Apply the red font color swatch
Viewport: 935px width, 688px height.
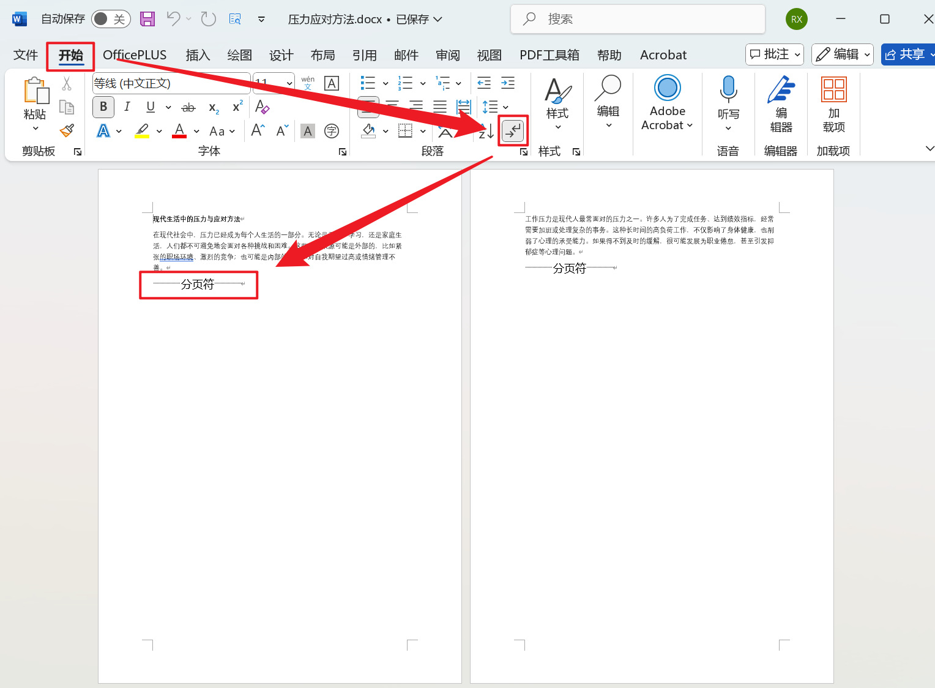[178, 130]
